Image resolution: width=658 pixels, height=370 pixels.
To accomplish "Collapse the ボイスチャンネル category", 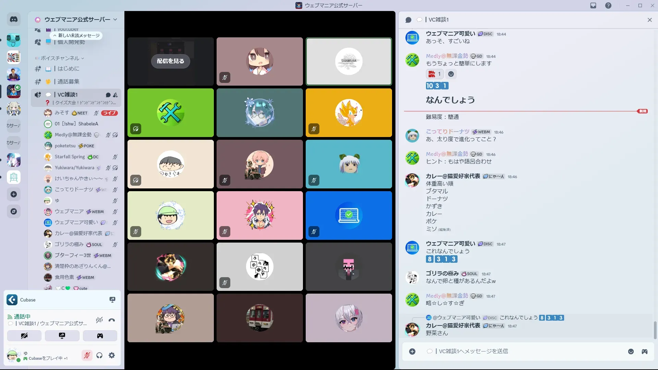I will (60, 58).
